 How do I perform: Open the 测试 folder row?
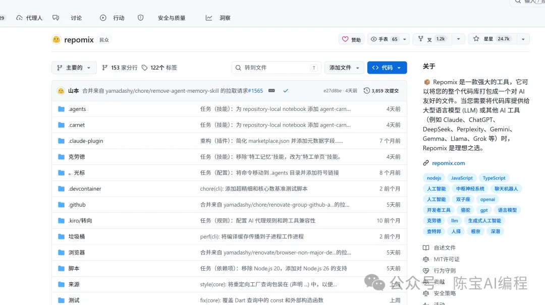click(230, 299)
